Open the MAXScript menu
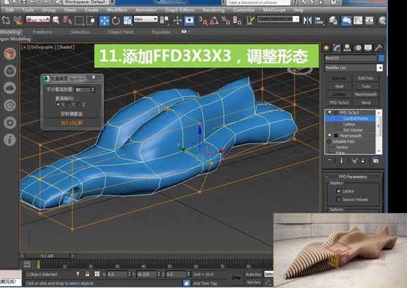 pyautogui.click(x=274, y=10)
